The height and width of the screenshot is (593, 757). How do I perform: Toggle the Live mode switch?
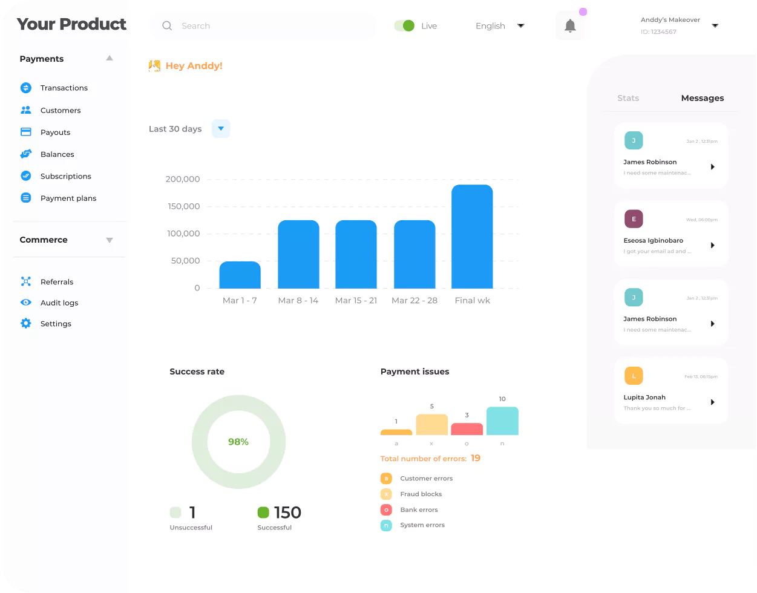404,26
